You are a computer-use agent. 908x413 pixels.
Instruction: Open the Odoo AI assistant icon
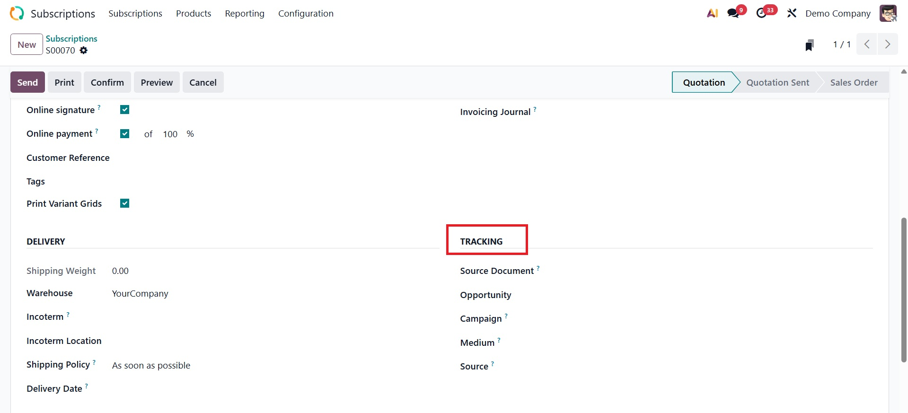712,13
